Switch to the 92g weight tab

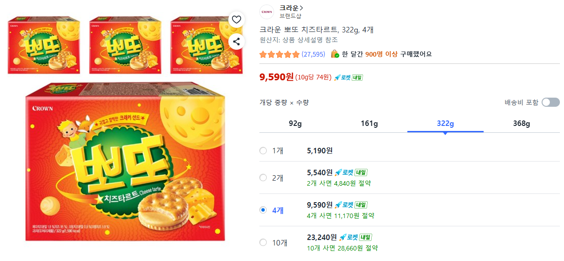[x=295, y=124]
